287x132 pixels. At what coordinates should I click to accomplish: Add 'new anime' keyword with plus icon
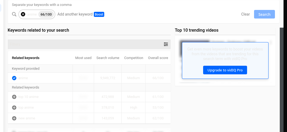pos(14,118)
